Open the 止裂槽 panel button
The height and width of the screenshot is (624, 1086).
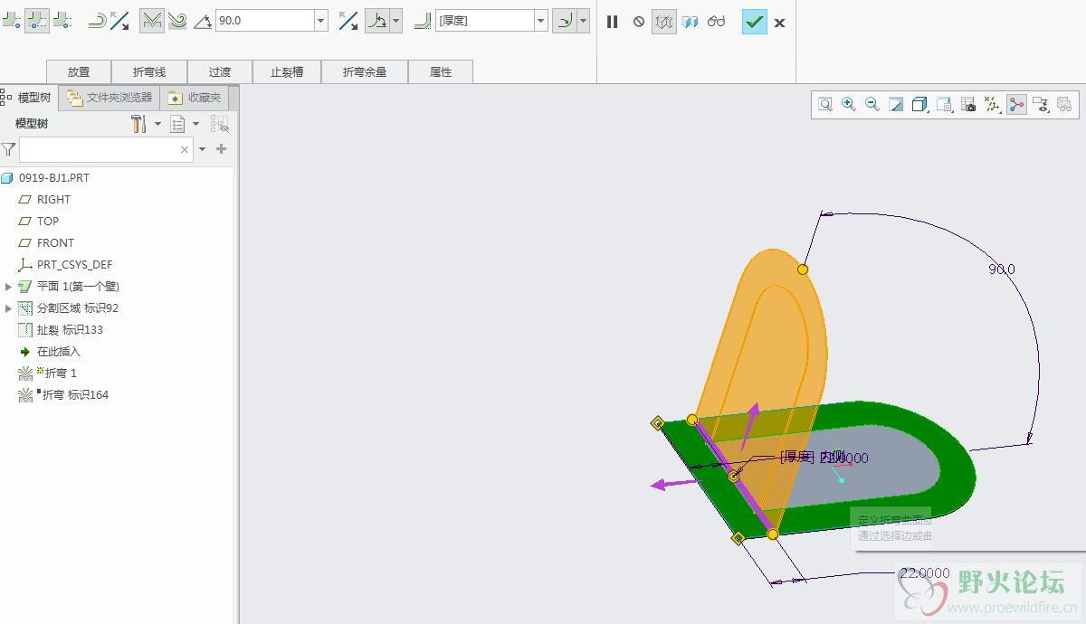(287, 71)
